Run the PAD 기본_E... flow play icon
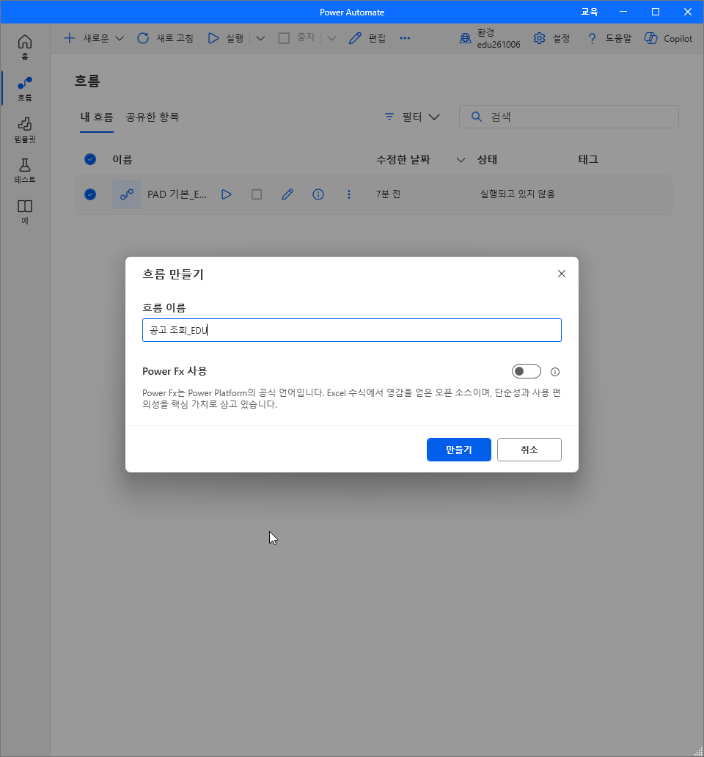The height and width of the screenshot is (757, 704). (x=227, y=194)
